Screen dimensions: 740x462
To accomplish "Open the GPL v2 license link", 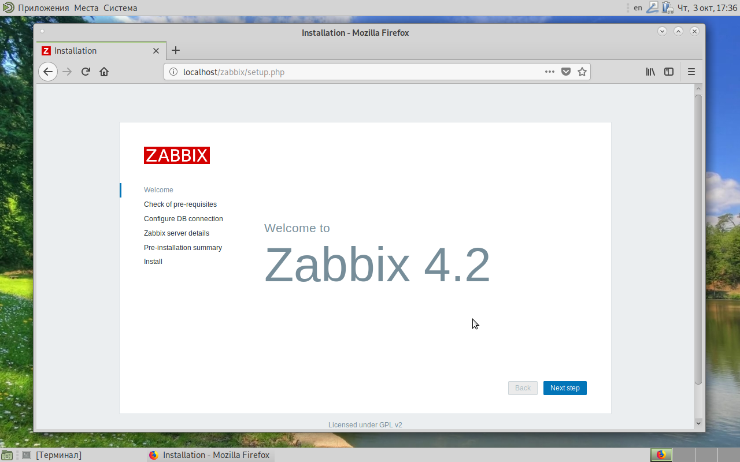I will tap(390, 425).
